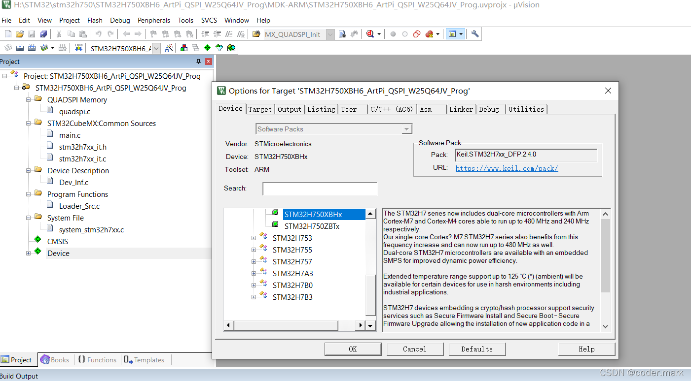Select Loader_Src.c in the Project tree
The height and width of the screenshot is (381, 691).
[x=79, y=206]
